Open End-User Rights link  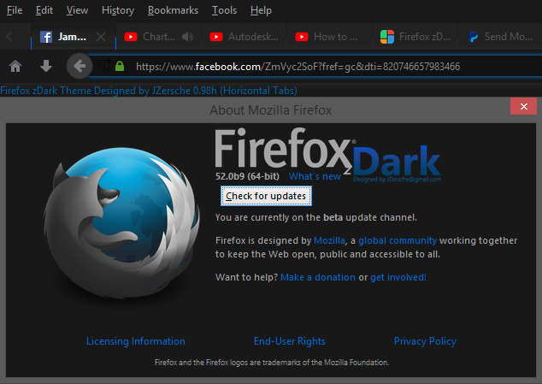[290, 341]
